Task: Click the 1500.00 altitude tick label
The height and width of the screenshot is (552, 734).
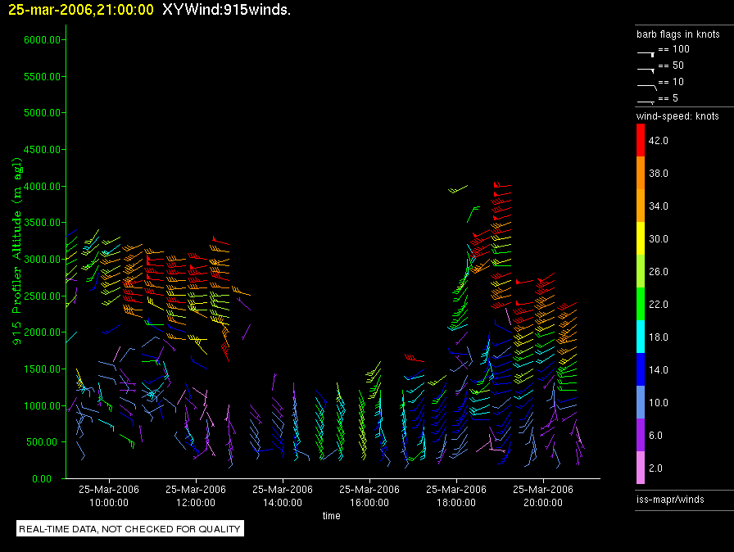Action: 42,369
